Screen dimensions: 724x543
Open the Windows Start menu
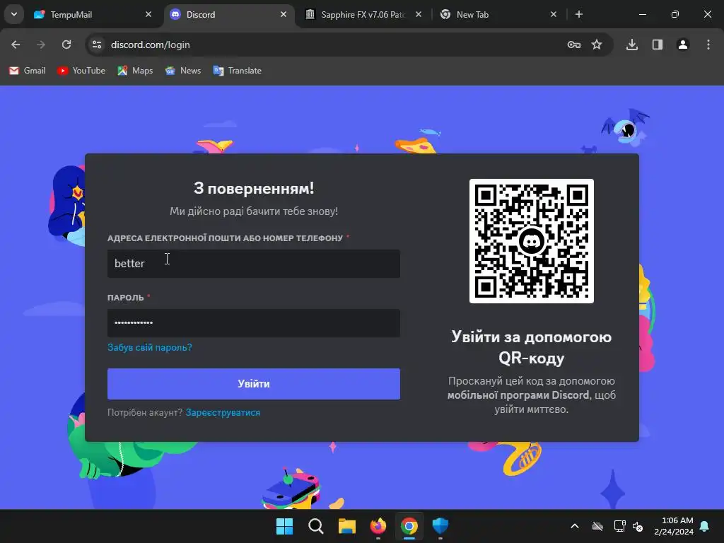[x=284, y=526]
